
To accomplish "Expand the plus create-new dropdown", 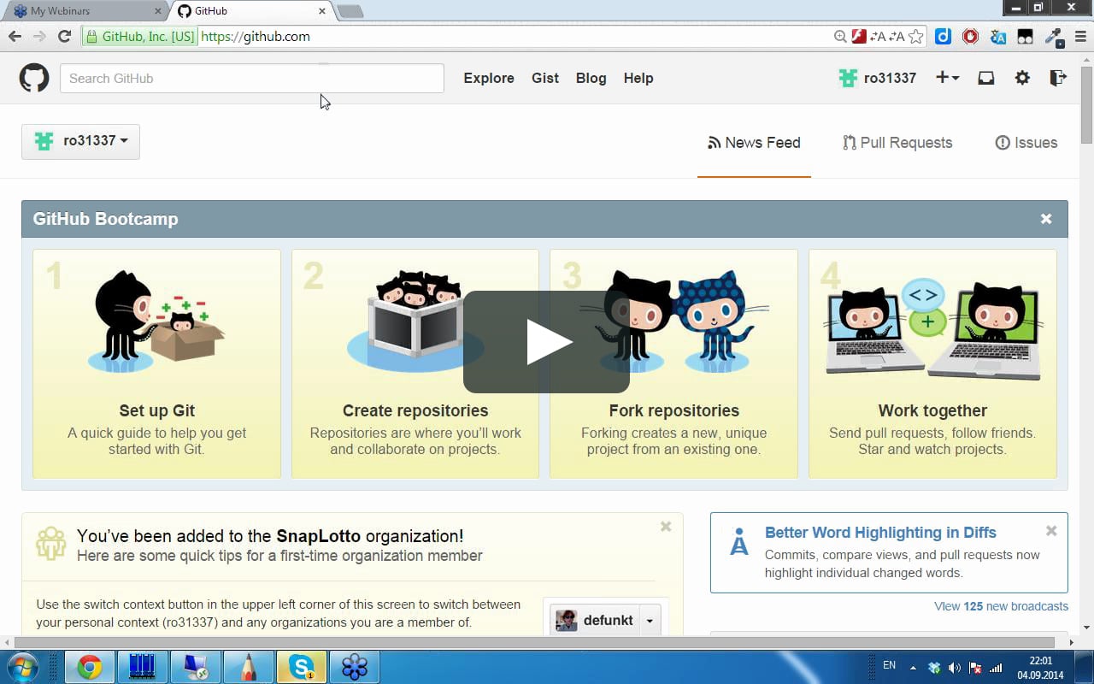I will click(x=947, y=78).
